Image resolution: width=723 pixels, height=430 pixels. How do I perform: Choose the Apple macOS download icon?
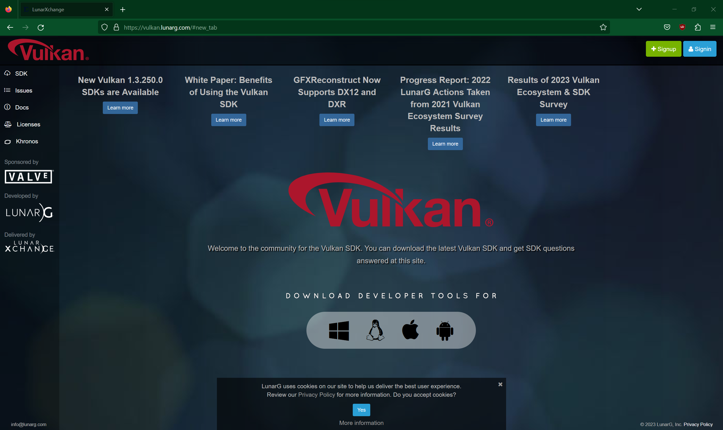(x=410, y=330)
